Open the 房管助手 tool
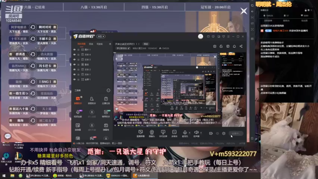This screenshot has height=179, width=318. [x=92, y=100]
